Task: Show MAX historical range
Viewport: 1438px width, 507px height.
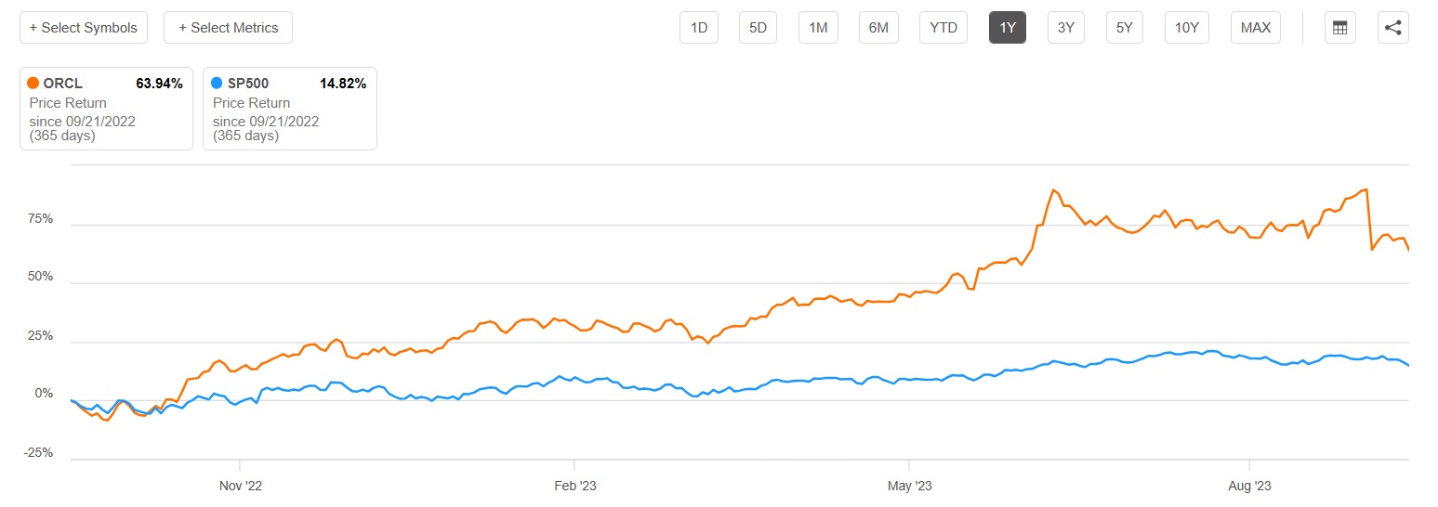Action: [x=1256, y=28]
